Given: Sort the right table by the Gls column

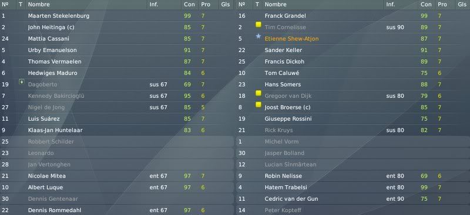Looking at the screenshot, I should 462,5.
